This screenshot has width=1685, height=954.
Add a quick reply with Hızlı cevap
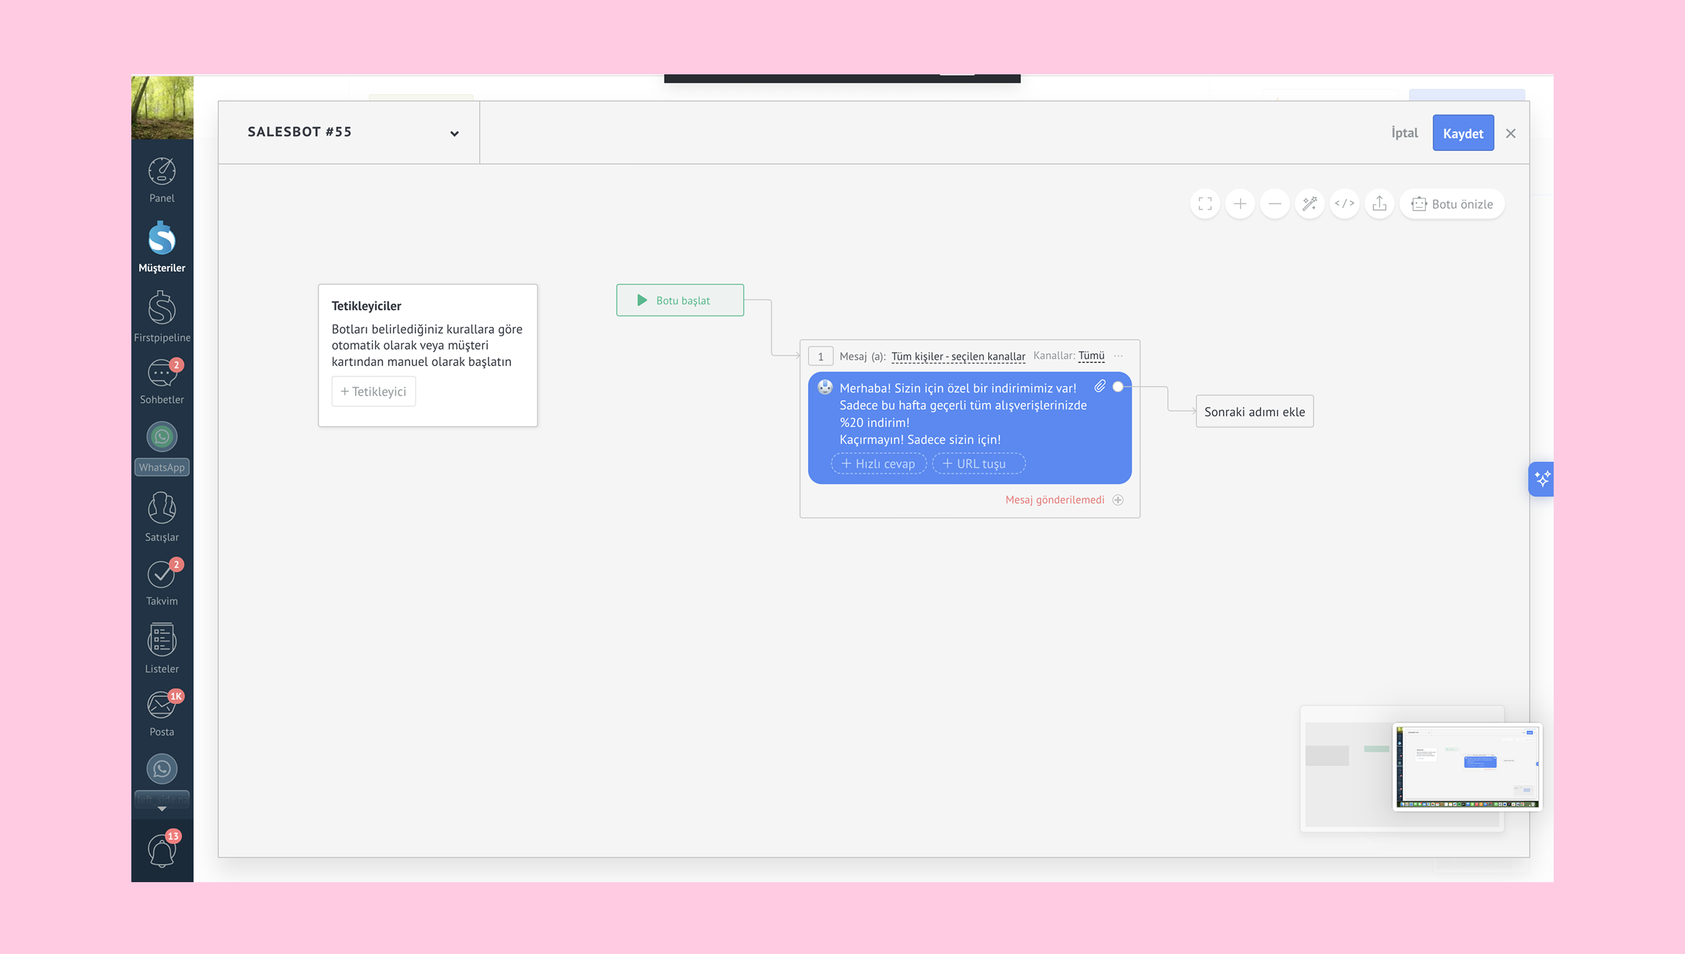[878, 463]
